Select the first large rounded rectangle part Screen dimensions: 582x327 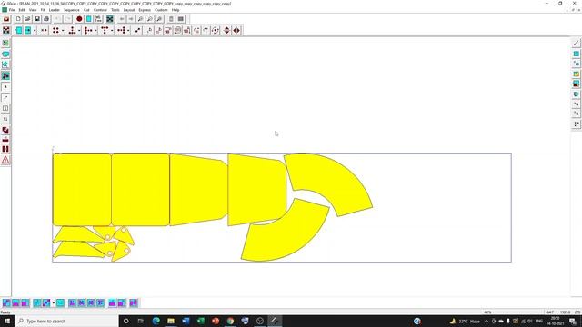coord(82,190)
